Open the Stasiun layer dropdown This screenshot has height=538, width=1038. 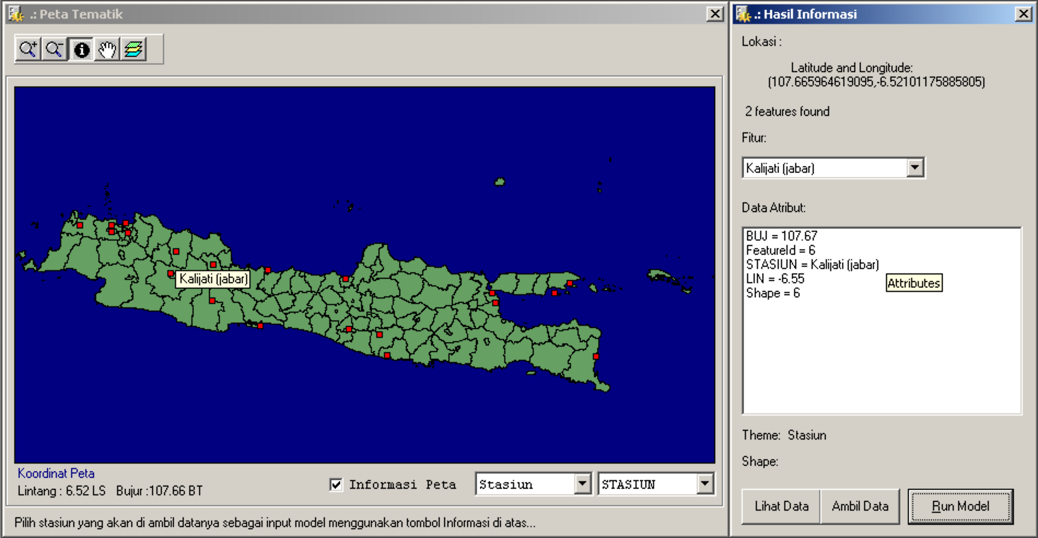582,484
